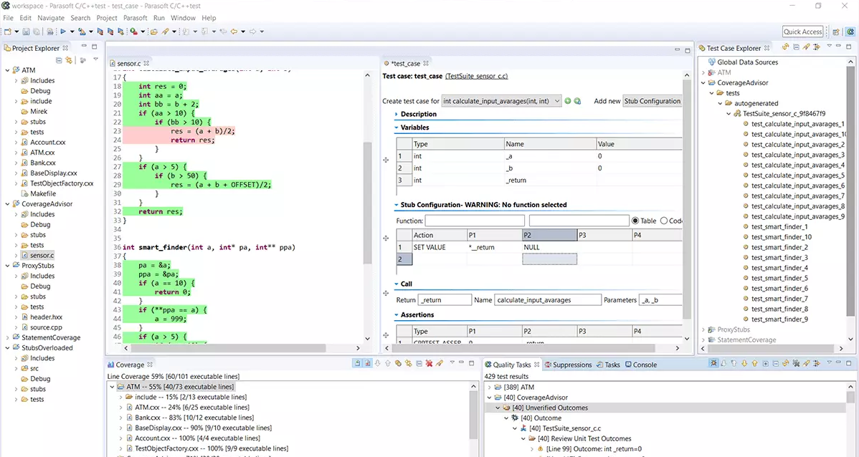Click the green Run launch icon in toolbar

(133, 32)
